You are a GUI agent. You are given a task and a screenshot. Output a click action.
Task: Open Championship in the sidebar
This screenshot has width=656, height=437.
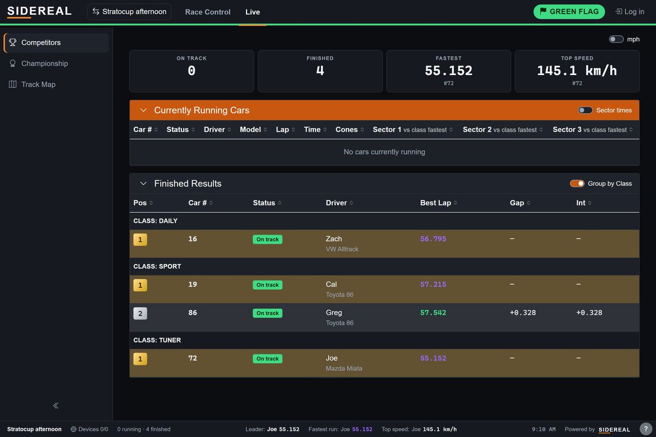56,63
